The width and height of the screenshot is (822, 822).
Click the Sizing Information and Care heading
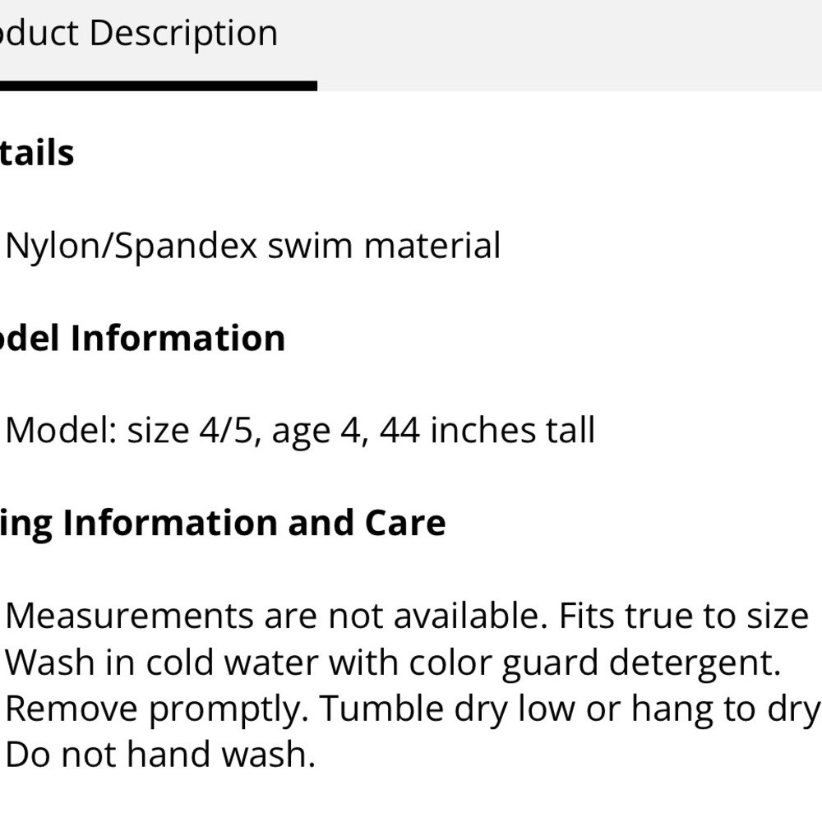[x=223, y=523]
